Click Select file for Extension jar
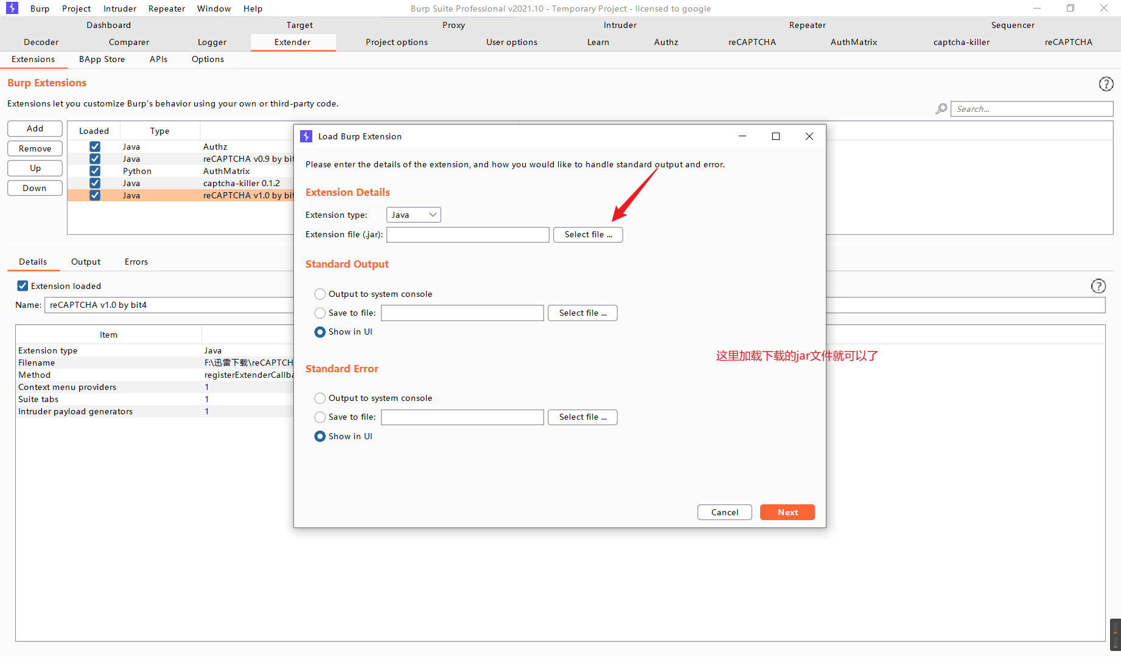This screenshot has width=1121, height=657. [x=588, y=234]
